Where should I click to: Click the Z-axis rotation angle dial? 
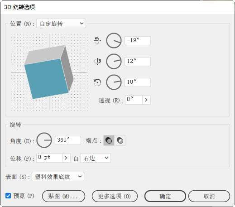pyautogui.click(x=114, y=82)
